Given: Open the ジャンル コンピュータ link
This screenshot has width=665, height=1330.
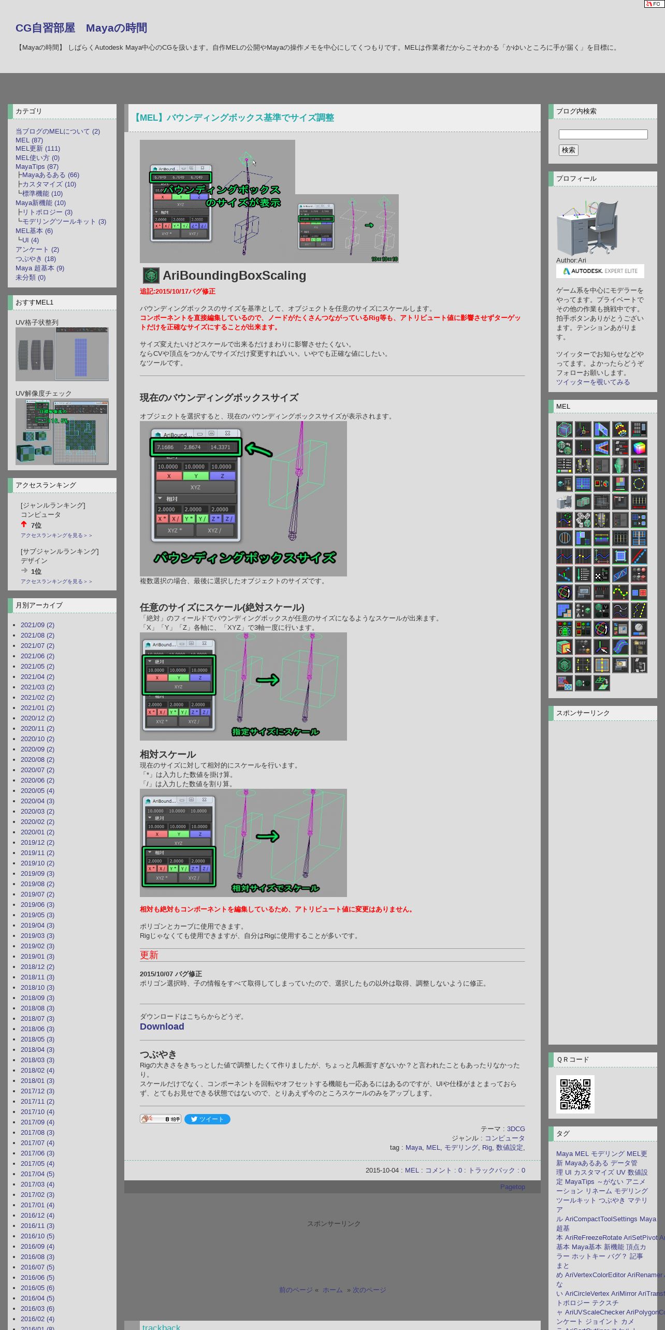Looking at the screenshot, I should (504, 1138).
